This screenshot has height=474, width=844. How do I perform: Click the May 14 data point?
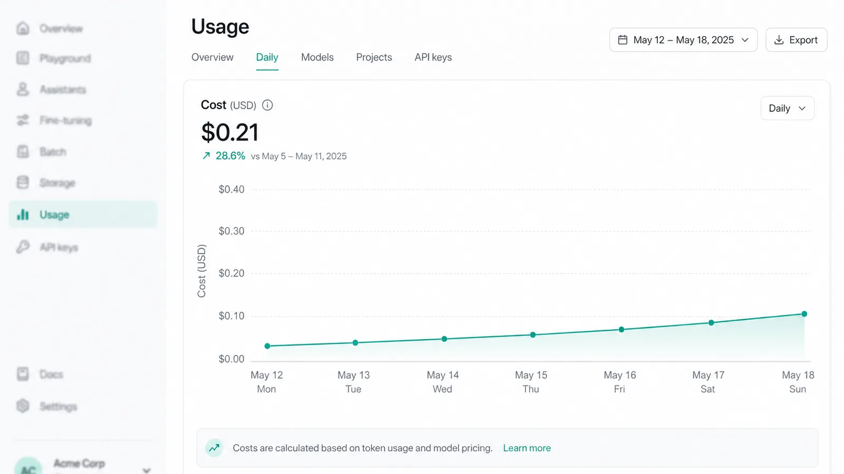click(444, 339)
